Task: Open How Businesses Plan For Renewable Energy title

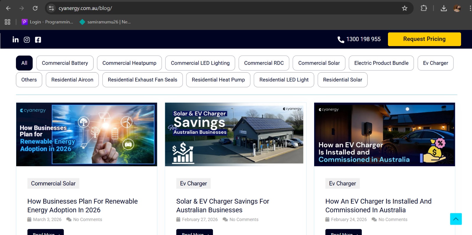Action: point(83,206)
